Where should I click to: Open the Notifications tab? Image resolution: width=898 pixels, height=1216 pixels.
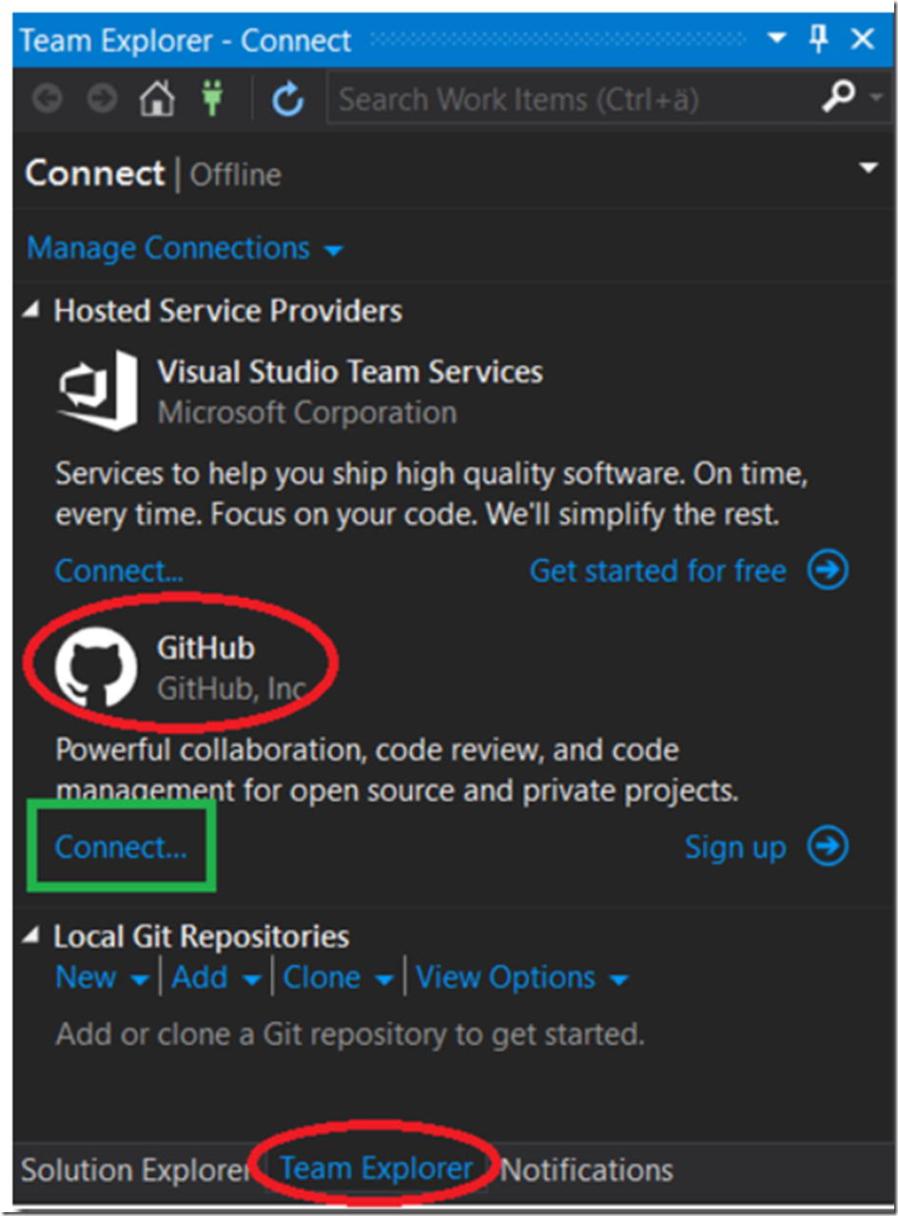587,1168
